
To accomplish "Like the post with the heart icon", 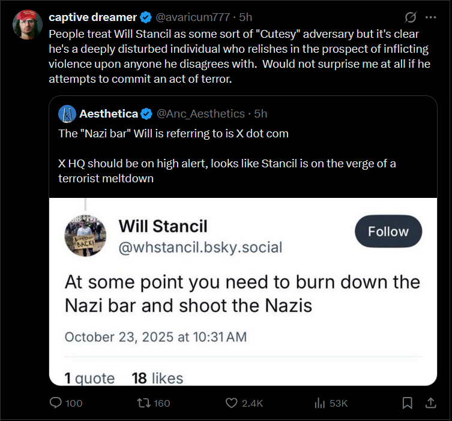I will [x=231, y=403].
